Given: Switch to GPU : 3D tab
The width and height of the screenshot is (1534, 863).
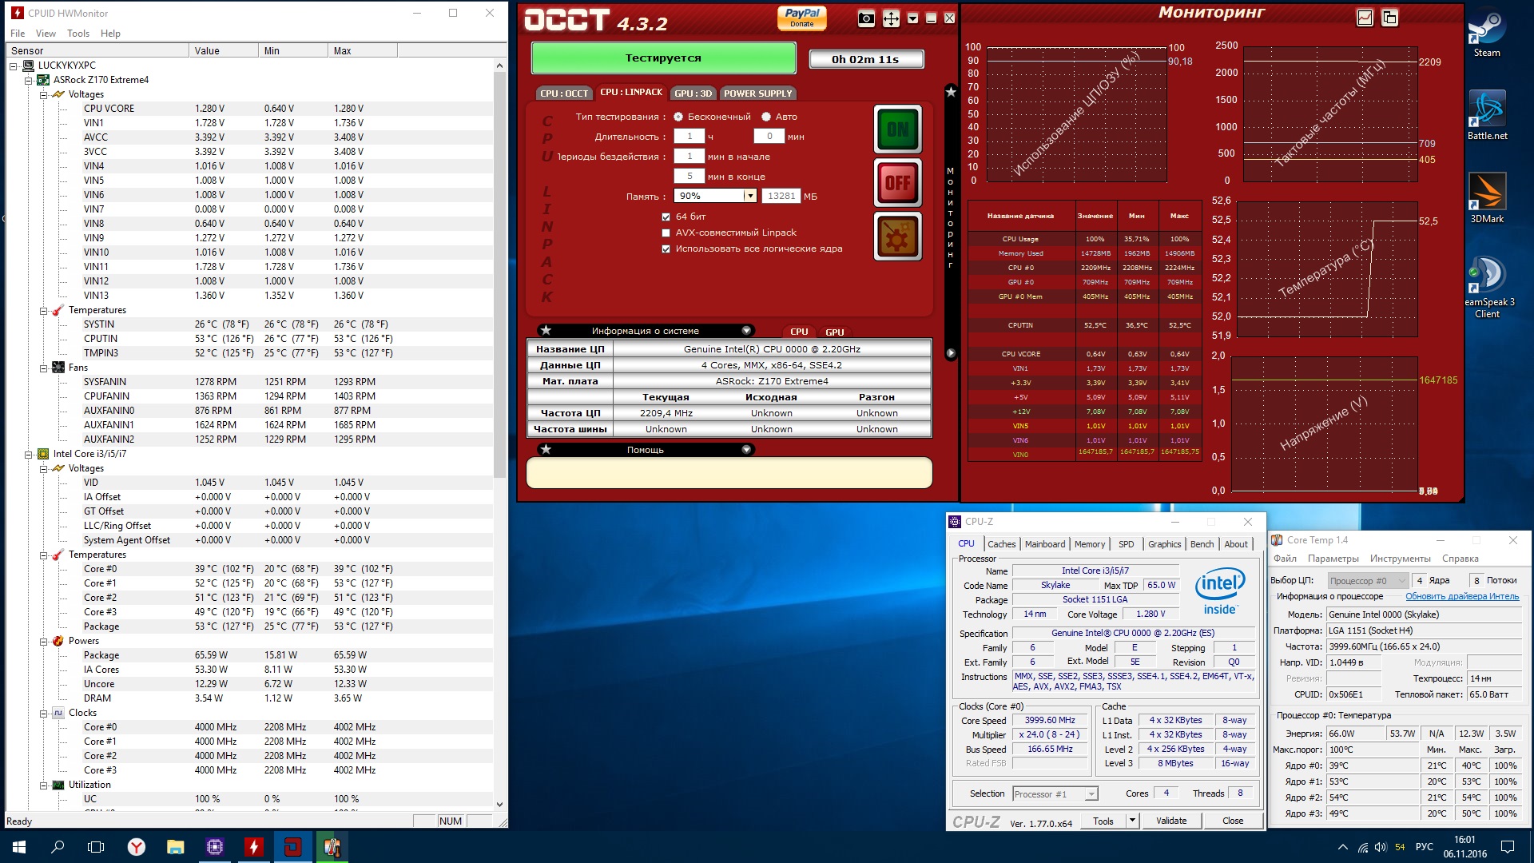Looking at the screenshot, I should coord(693,93).
